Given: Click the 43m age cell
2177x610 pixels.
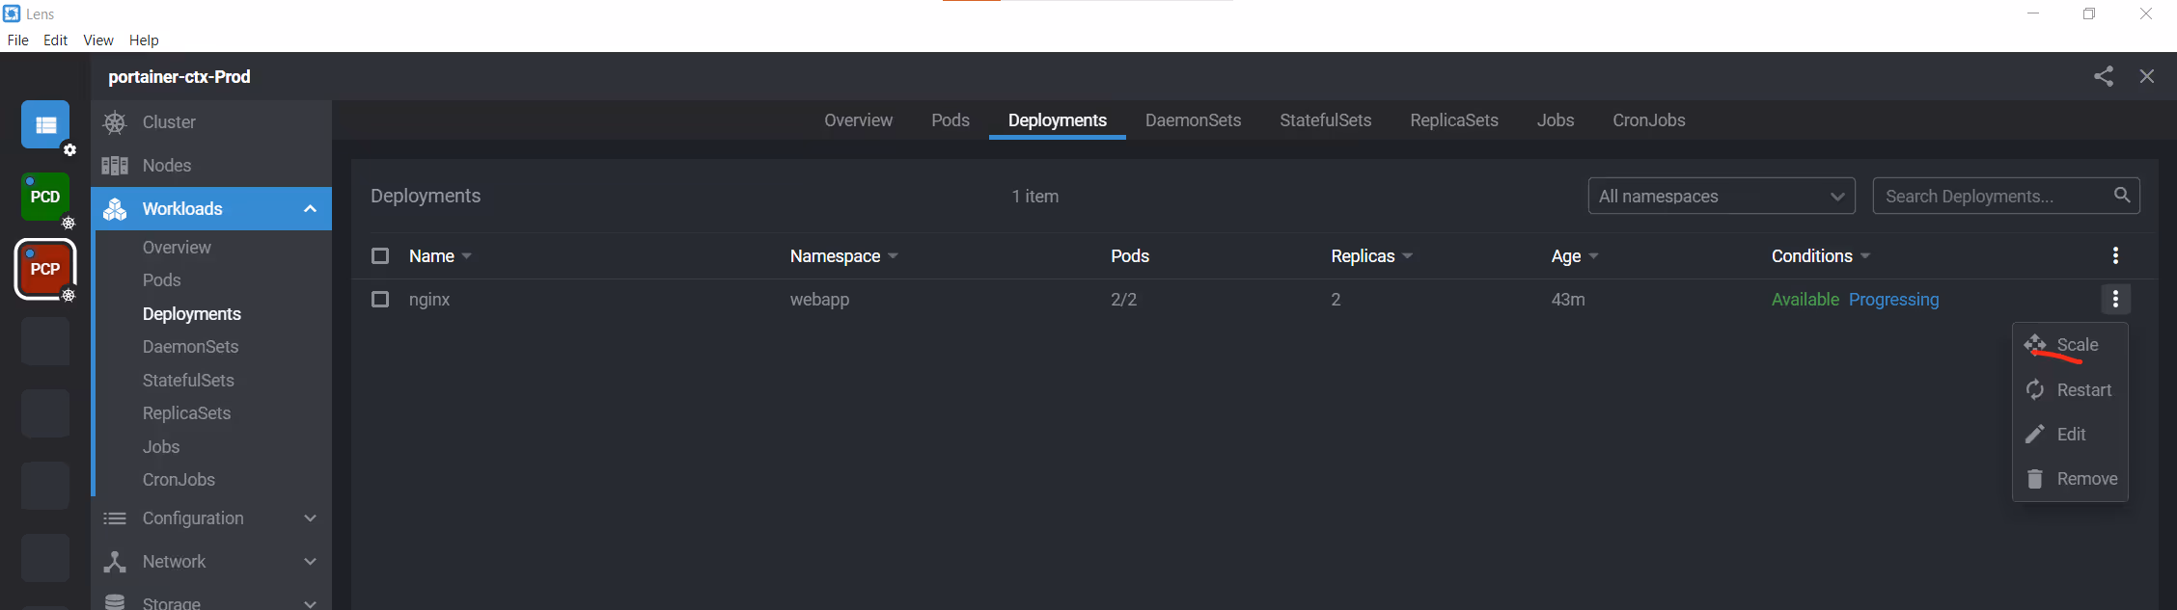Looking at the screenshot, I should coord(1568,300).
